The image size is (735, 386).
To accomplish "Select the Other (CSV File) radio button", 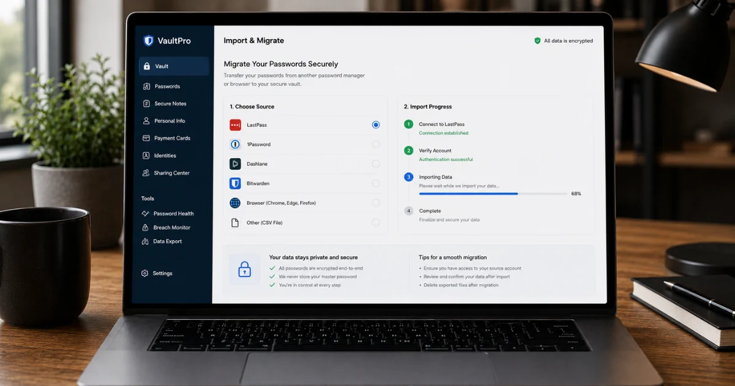I will (376, 222).
